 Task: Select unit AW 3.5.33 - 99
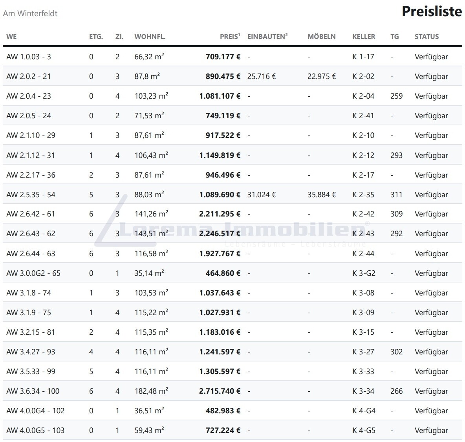tap(31, 371)
